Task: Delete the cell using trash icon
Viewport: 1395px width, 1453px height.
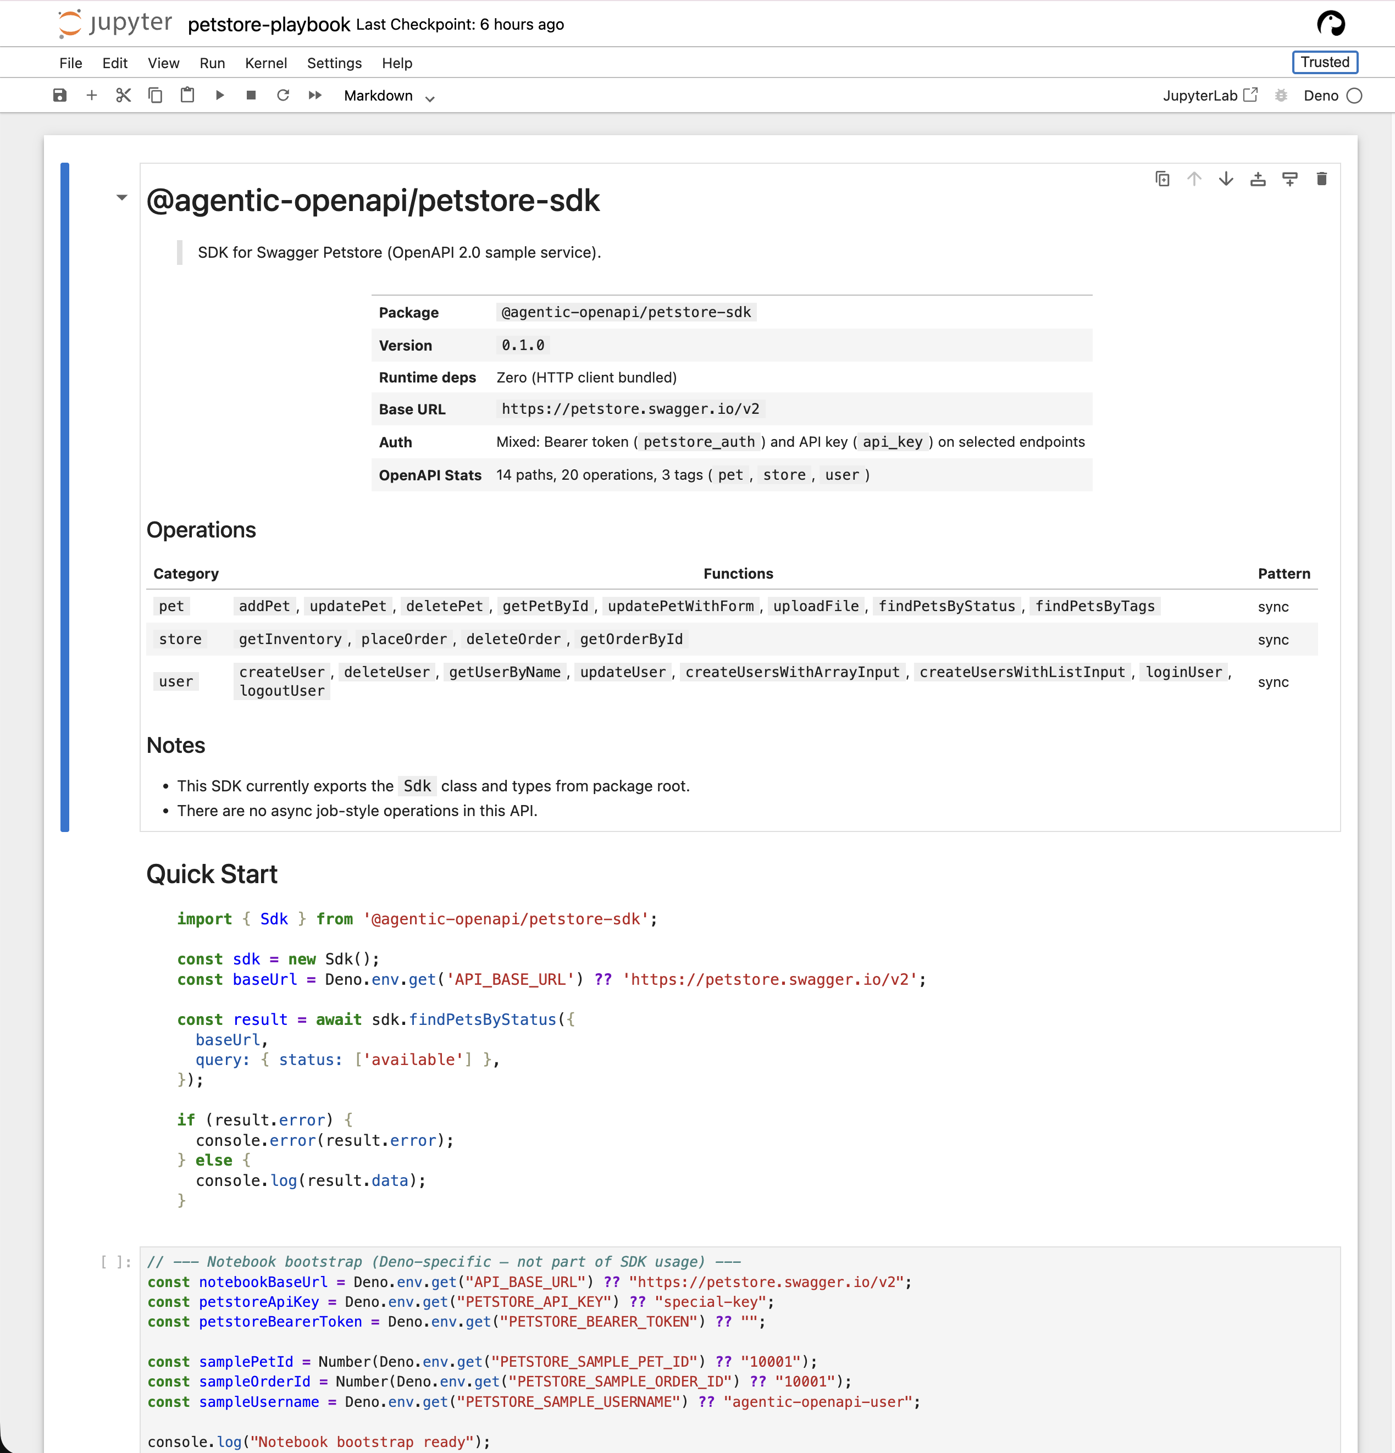Action: tap(1321, 179)
